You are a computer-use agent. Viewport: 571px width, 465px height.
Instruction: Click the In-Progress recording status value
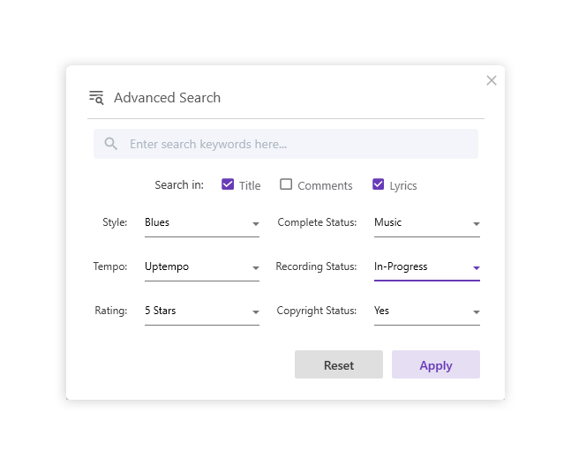click(401, 266)
